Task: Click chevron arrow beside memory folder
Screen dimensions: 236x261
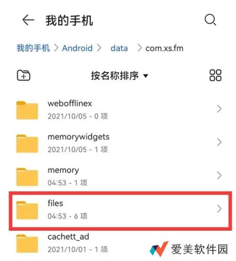Action: tap(219, 176)
